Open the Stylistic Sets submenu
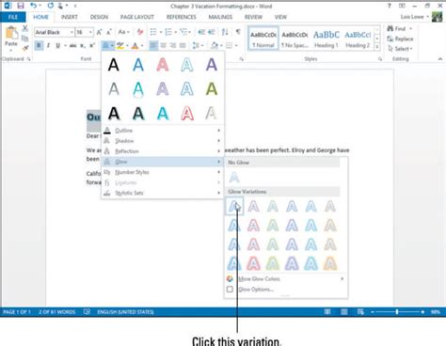446x346 pixels. [162, 193]
